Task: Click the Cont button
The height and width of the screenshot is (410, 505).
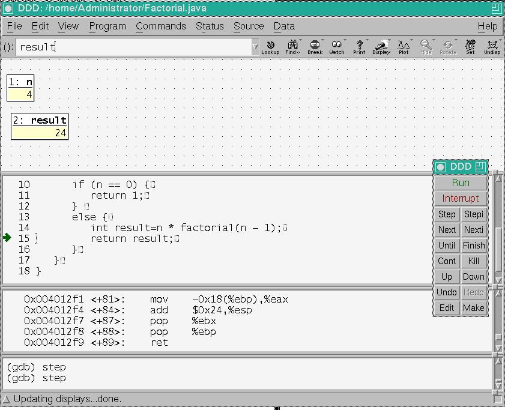Action: pyautogui.click(x=447, y=261)
